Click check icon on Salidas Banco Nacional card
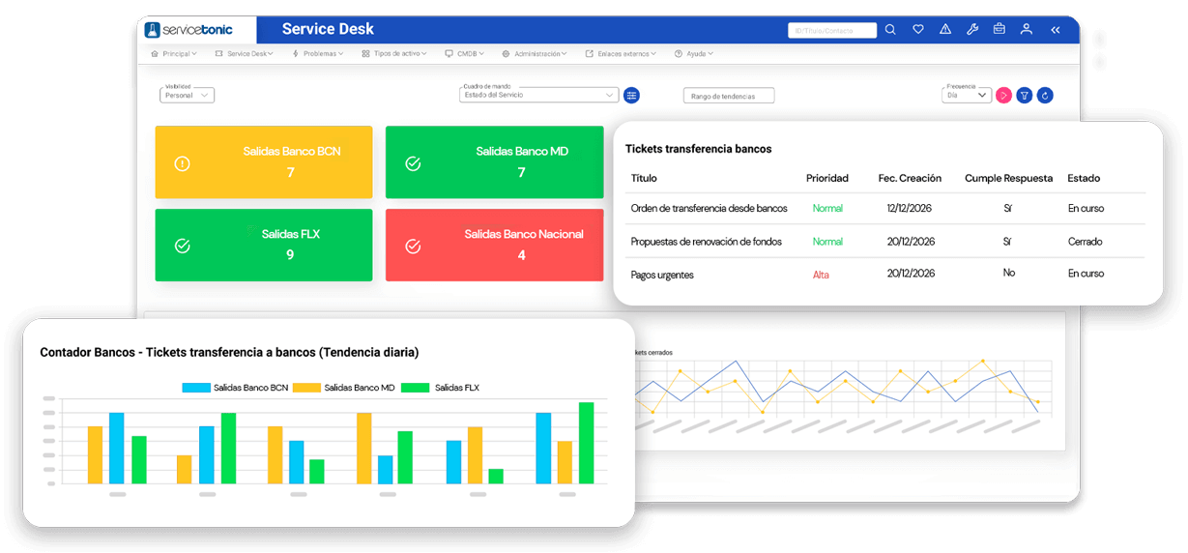Screen dimensions: 1188x553 coord(413,246)
